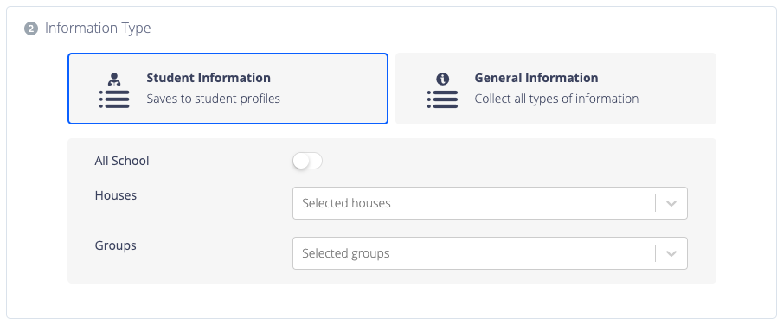Click the info list icon for General Information
This screenshot has height=325, width=783.
[x=442, y=91]
